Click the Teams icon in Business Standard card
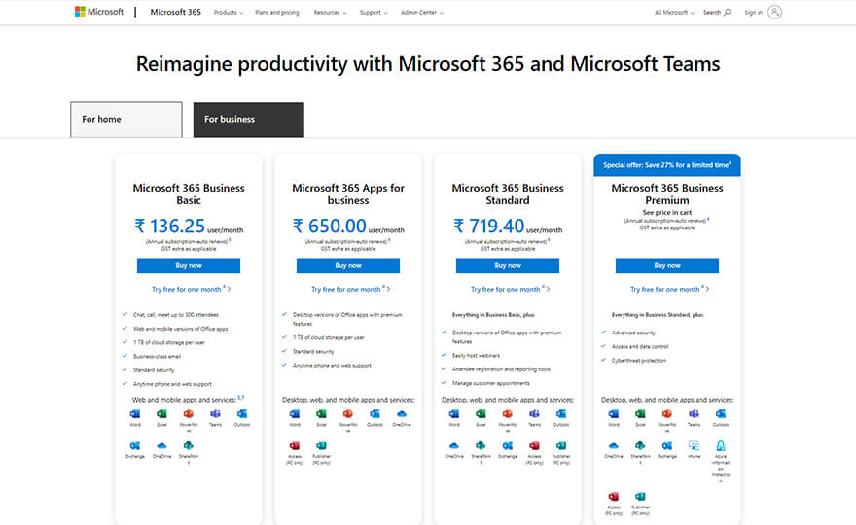Screen dimensions: 856x525 [534, 414]
